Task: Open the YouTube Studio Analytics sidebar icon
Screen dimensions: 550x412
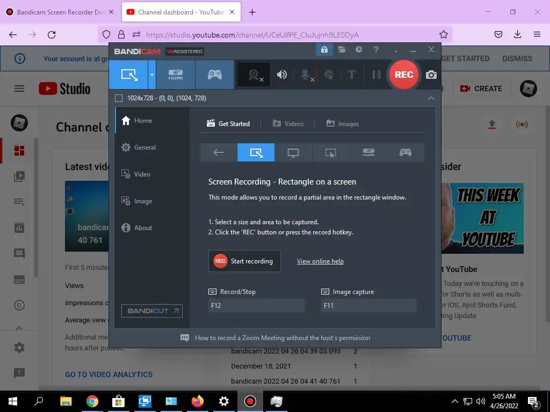Action: tap(19, 227)
